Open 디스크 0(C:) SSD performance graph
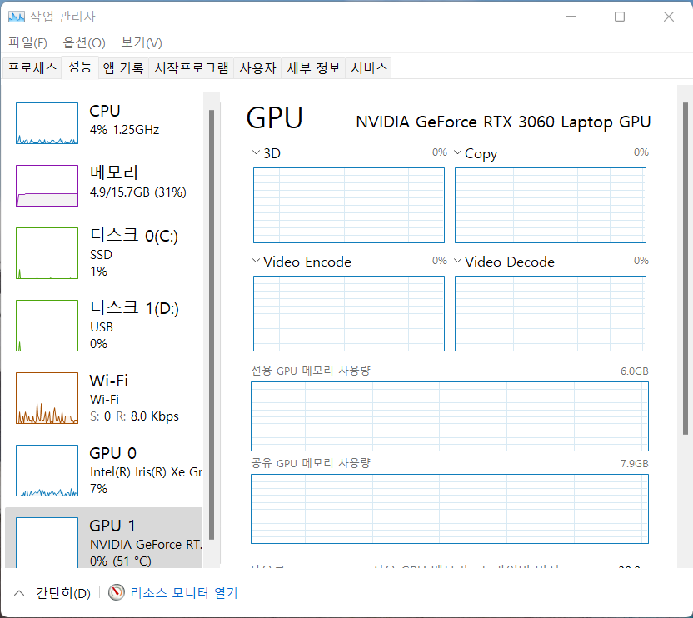The width and height of the screenshot is (693, 618). [x=47, y=254]
